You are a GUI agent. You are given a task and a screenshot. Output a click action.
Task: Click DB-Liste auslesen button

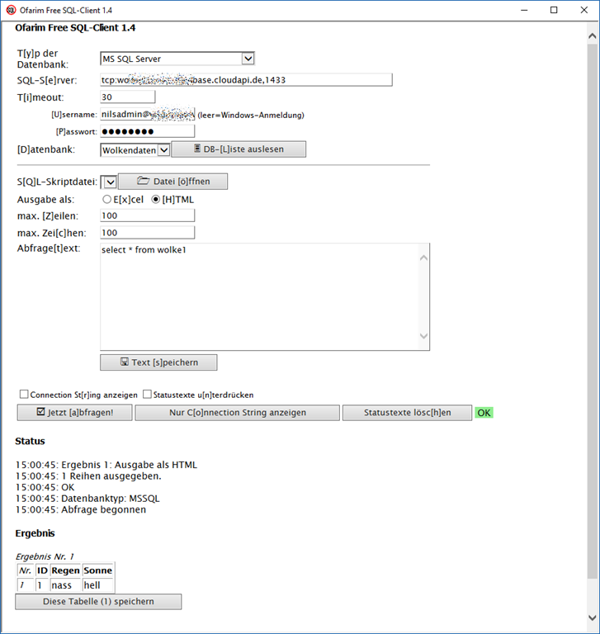tap(239, 149)
